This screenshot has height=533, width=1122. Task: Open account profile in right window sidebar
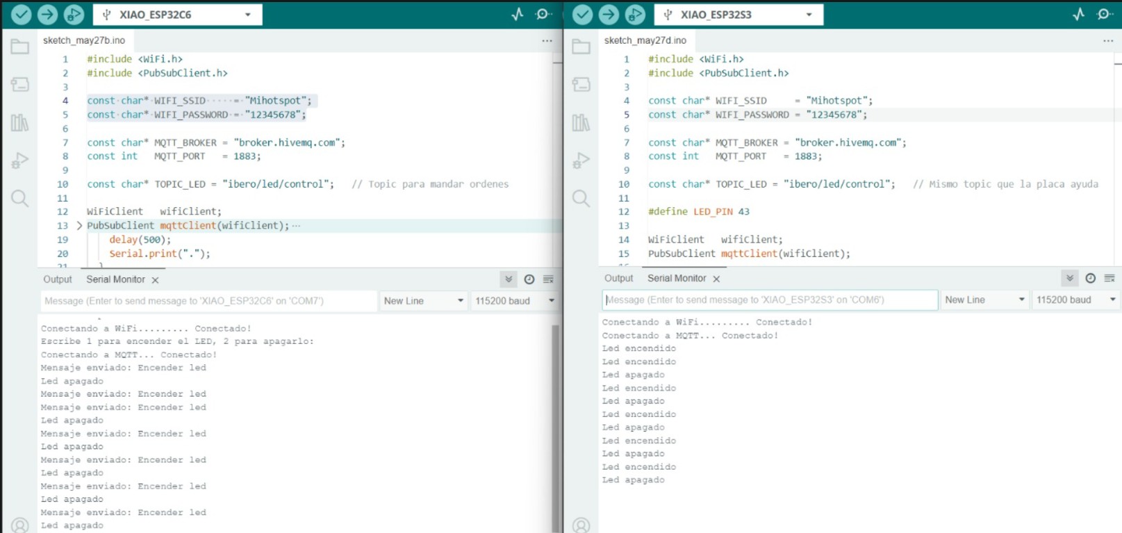pos(581,525)
